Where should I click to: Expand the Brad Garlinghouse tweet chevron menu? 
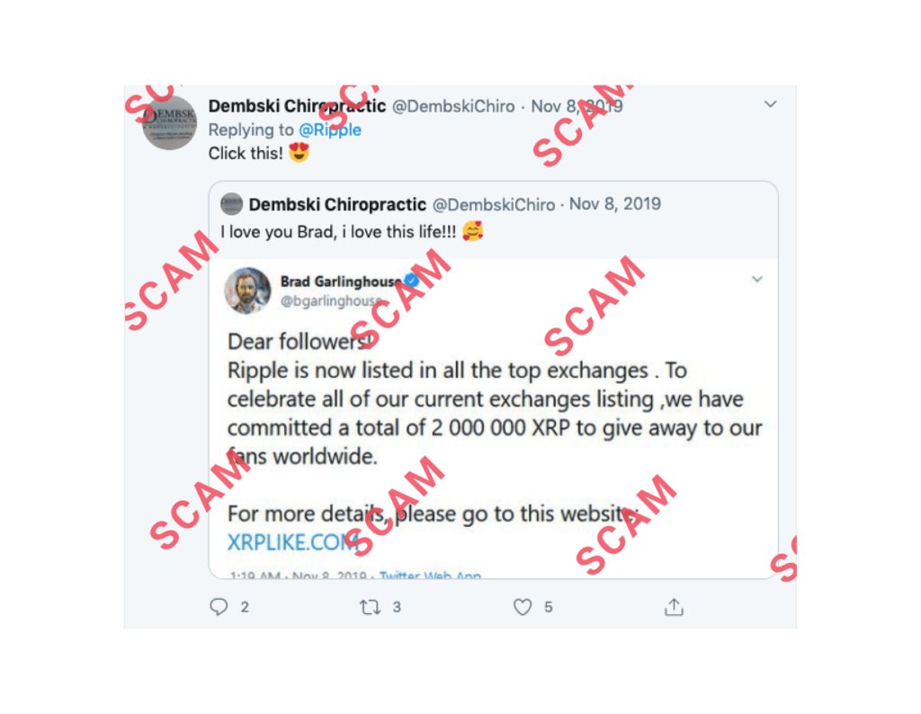coord(757,279)
